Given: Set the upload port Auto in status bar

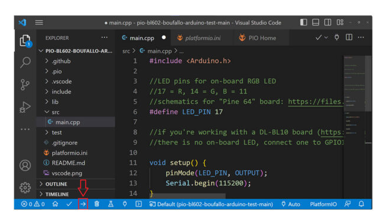Looking at the screenshot, I should point(290,204).
